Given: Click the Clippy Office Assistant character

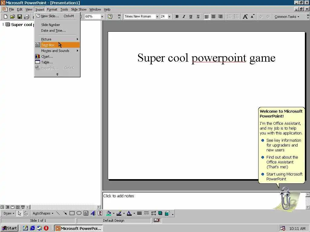Looking at the screenshot, I should tap(285, 199).
